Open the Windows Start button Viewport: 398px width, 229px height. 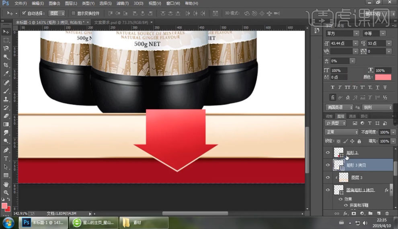point(8,223)
